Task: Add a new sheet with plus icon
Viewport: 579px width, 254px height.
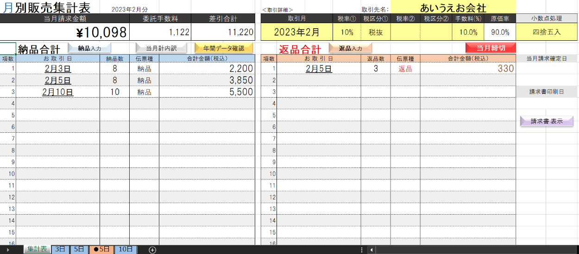Action: coord(152,249)
